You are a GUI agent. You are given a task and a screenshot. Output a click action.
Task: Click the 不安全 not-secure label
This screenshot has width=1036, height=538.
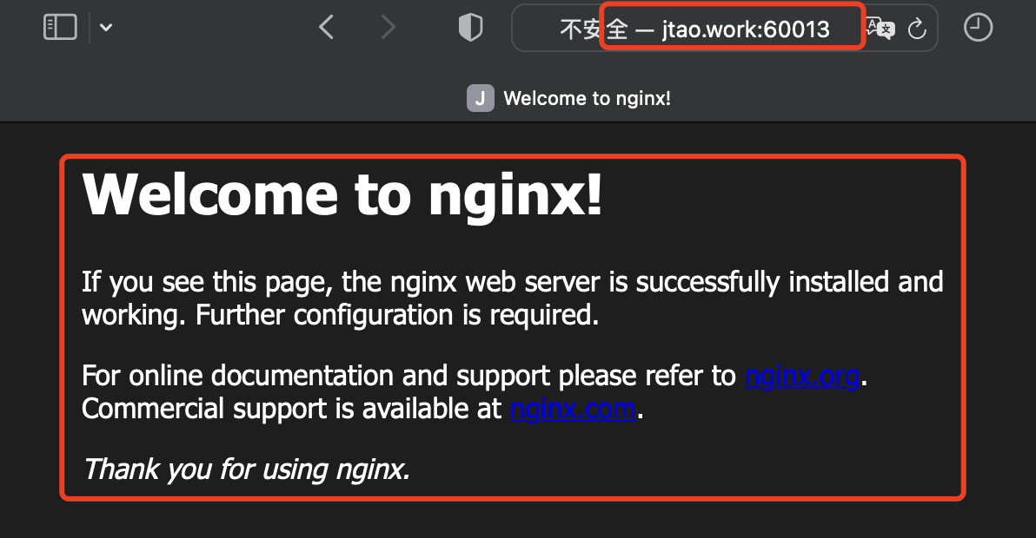[593, 30]
